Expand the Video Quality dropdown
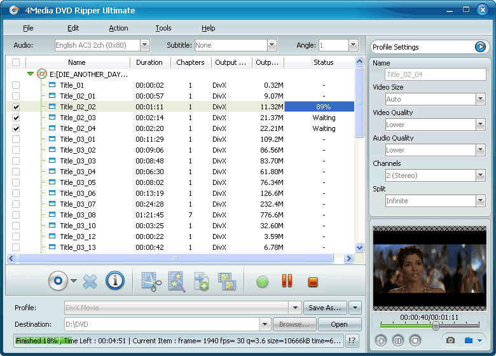 pyautogui.click(x=481, y=125)
